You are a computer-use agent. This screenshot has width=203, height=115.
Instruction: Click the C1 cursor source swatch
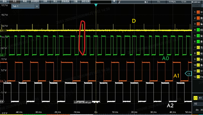(195, 98)
